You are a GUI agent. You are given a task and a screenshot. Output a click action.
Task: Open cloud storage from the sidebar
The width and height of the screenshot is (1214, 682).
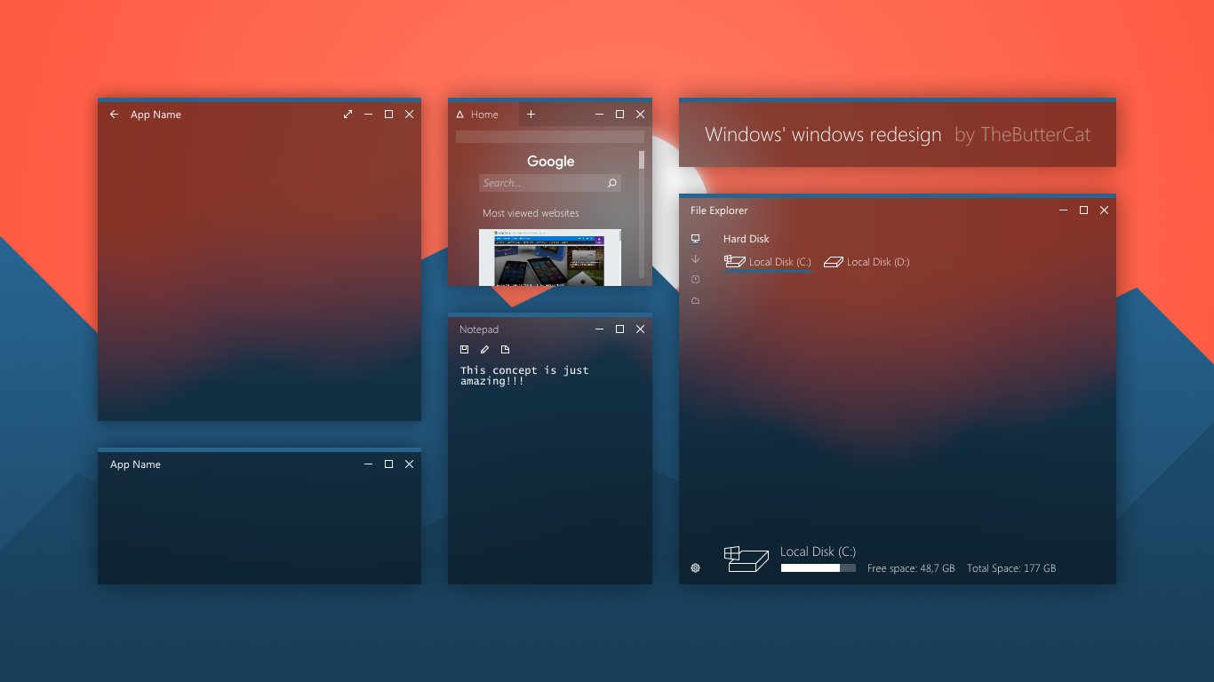tap(695, 300)
